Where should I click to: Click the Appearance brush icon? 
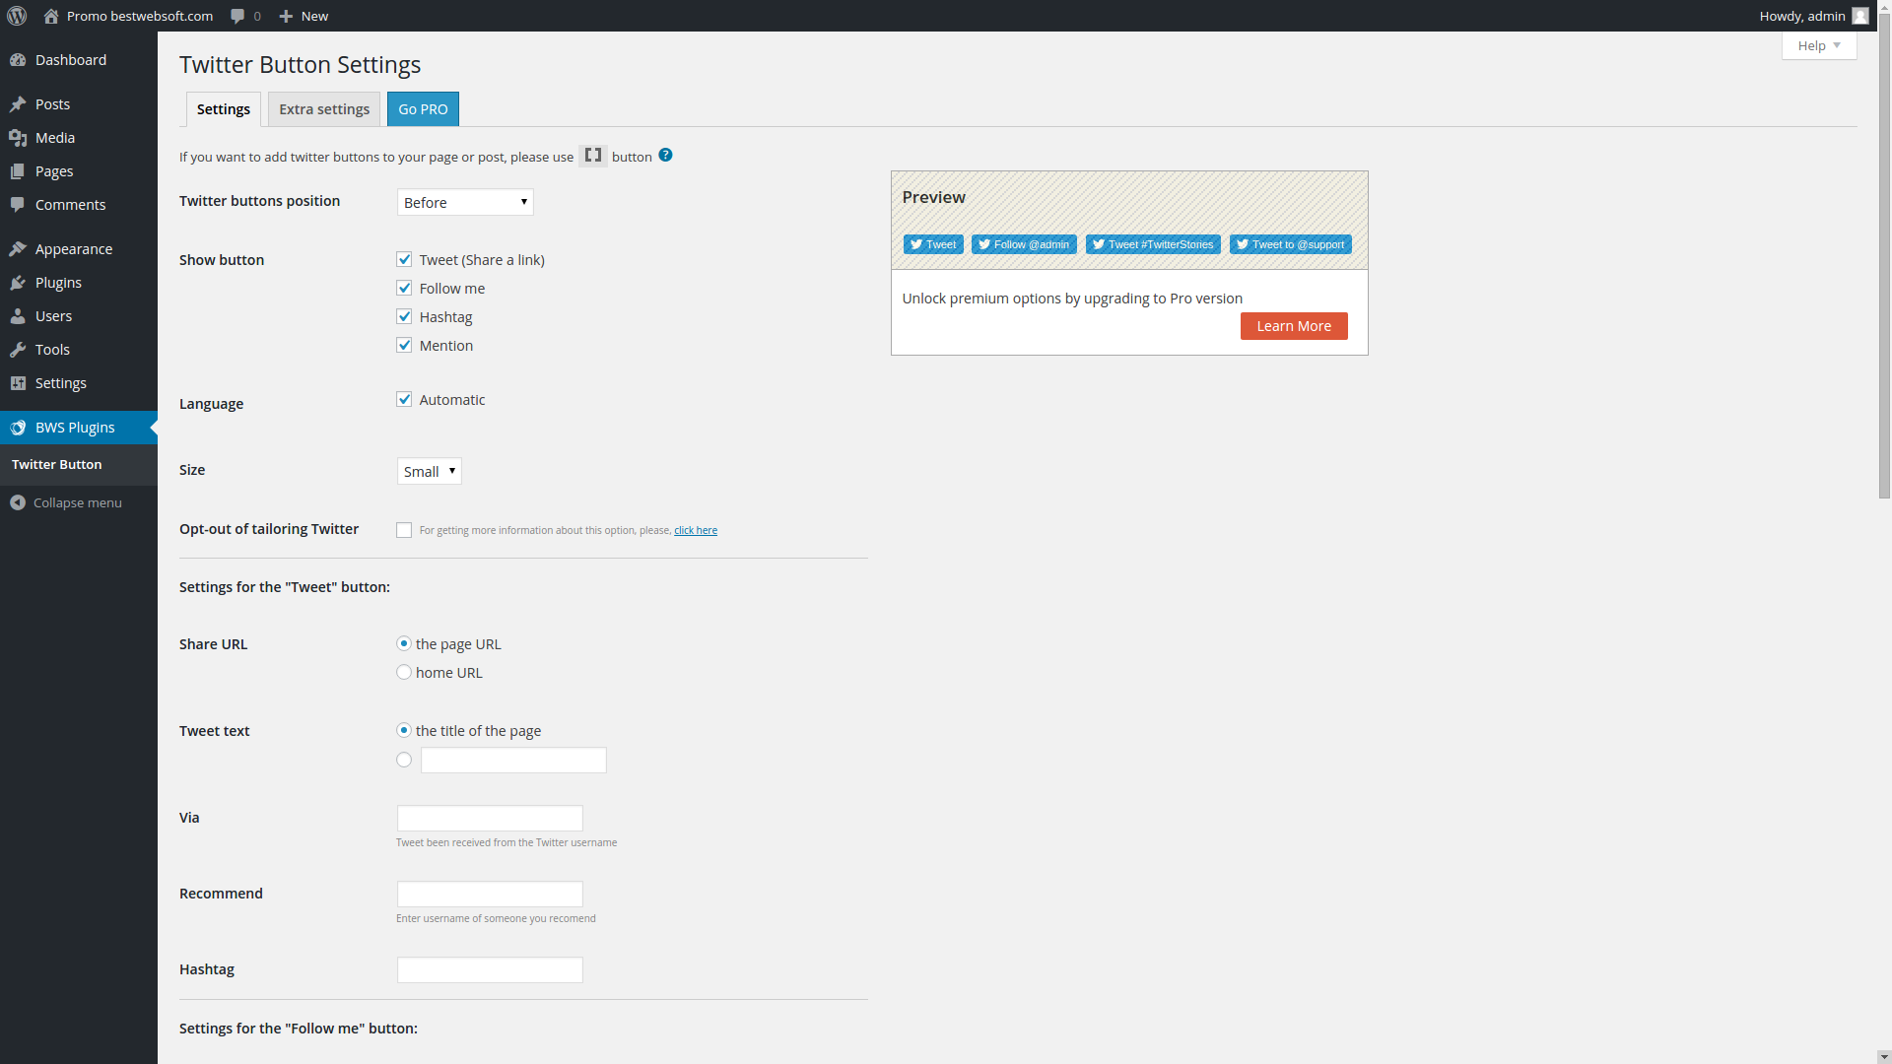tap(18, 249)
